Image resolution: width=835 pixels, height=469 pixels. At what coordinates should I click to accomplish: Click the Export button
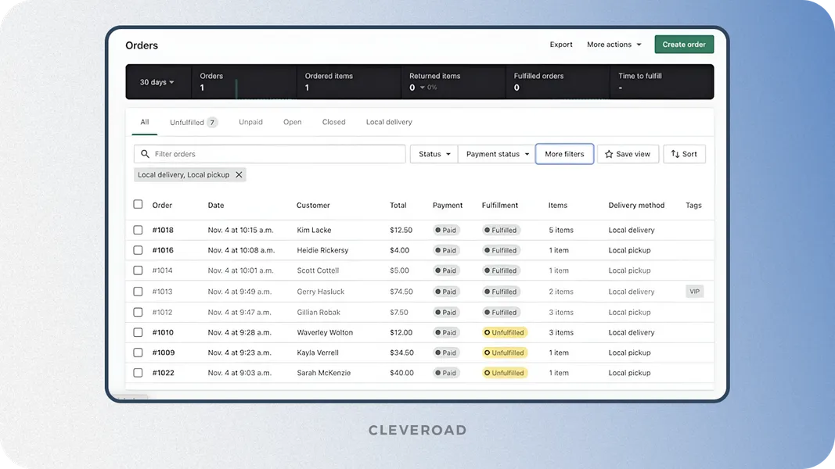[561, 45]
